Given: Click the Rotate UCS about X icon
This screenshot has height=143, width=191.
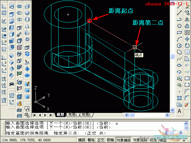Looking at the screenshot, I should click(x=4, y=79).
